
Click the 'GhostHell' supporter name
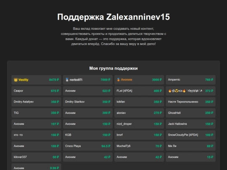pyautogui.click(x=174, y=113)
